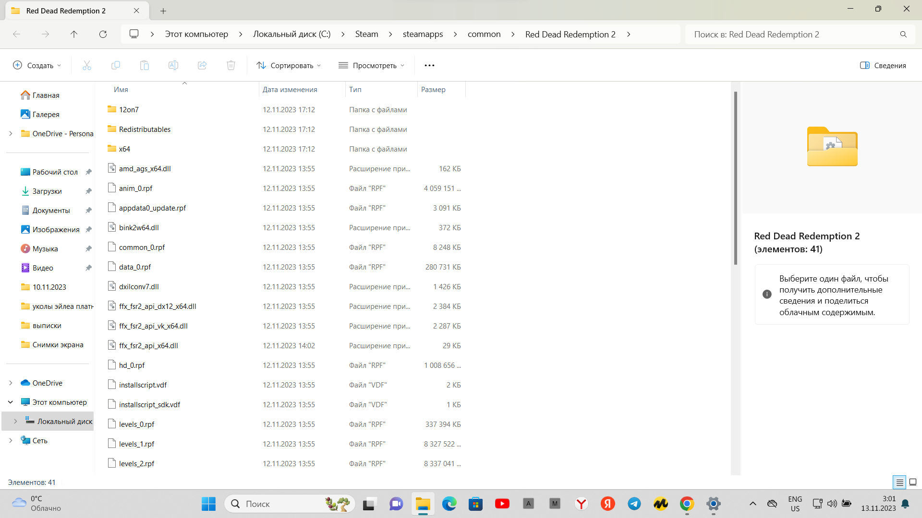Open YouTube app from taskbar

click(x=502, y=504)
